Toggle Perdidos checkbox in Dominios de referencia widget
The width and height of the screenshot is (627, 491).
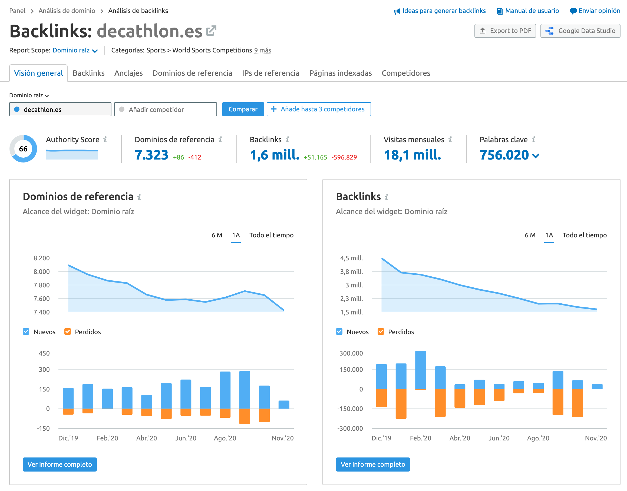tap(68, 331)
